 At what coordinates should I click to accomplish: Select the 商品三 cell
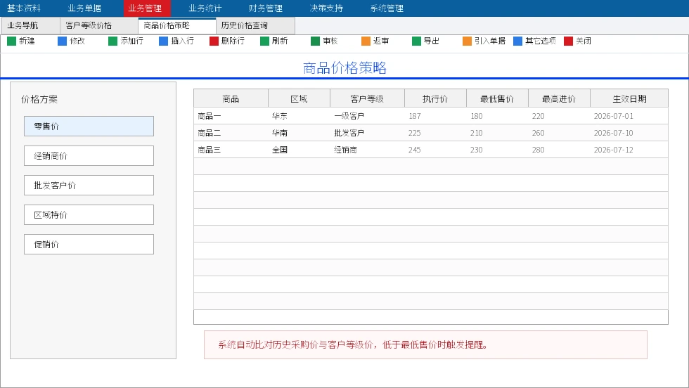(231, 150)
